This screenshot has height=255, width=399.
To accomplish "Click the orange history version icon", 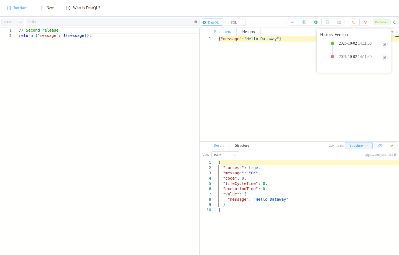I will [354, 22].
